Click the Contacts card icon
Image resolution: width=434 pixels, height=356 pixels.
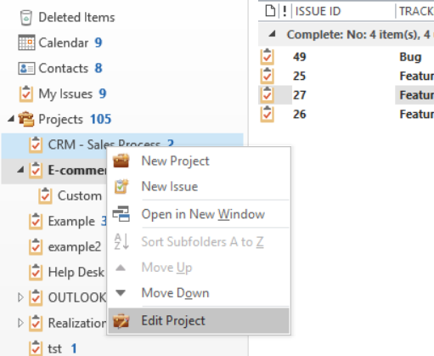tap(26, 68)
